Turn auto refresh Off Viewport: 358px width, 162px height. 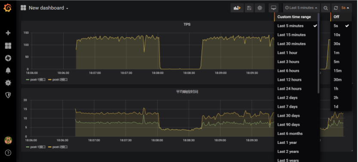341,17
